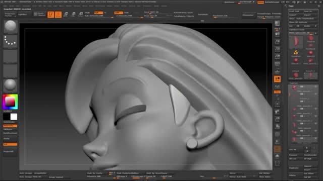Toggle Persp perspective icon
The width and height of the screenshot is (323, 181).
(x=277, y=64)
